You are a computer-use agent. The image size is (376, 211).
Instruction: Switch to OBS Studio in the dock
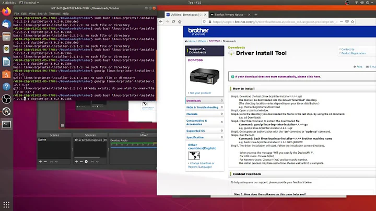pos(6,99)
